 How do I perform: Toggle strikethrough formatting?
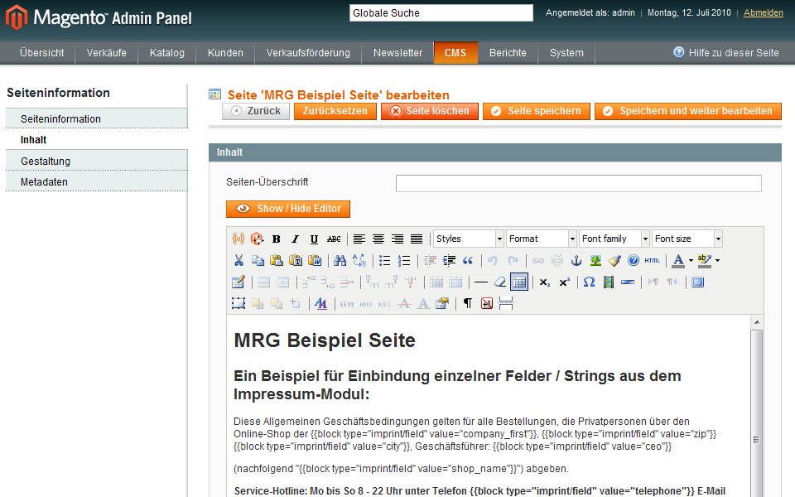click(334, 239)
